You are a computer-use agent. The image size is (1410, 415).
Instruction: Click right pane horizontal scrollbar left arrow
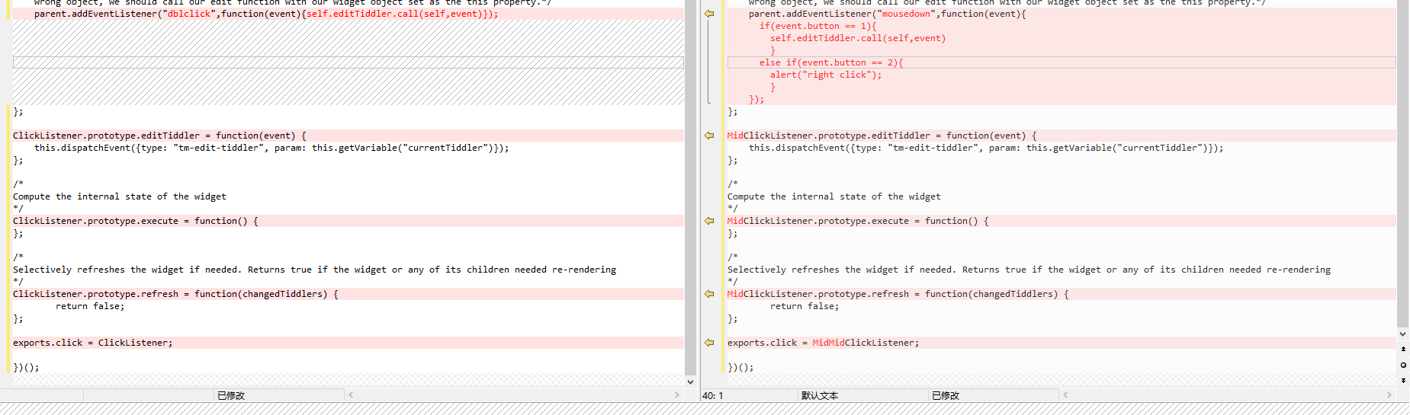pos(1065,395)
